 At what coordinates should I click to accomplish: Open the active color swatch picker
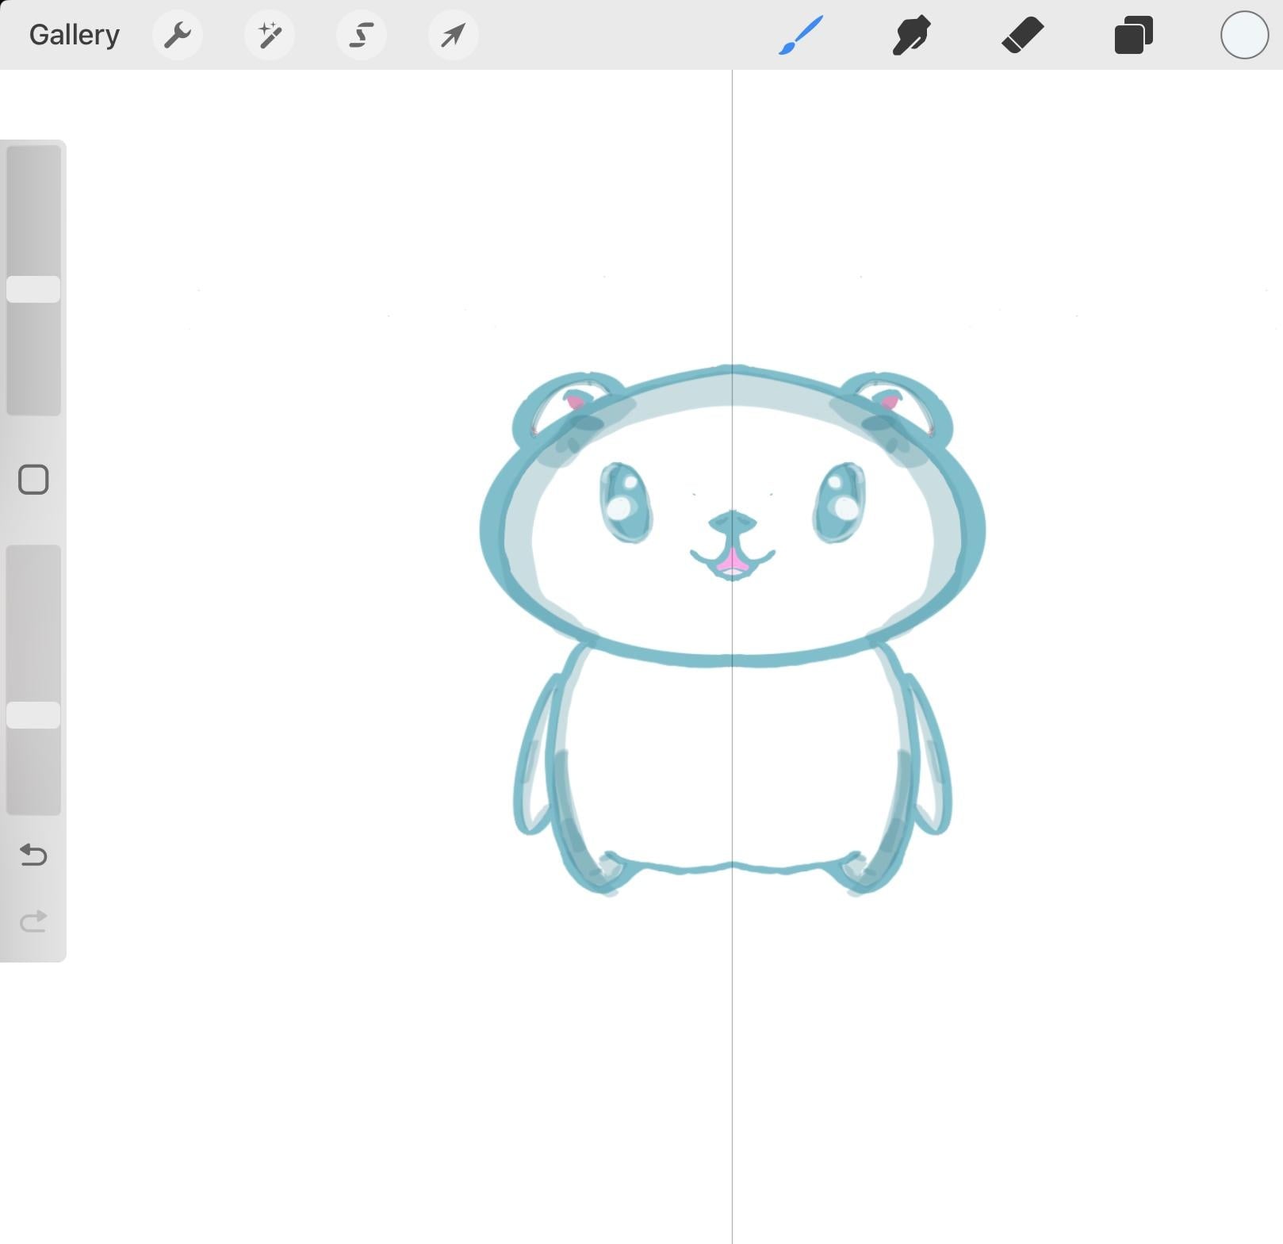(x=1244, y=35)
